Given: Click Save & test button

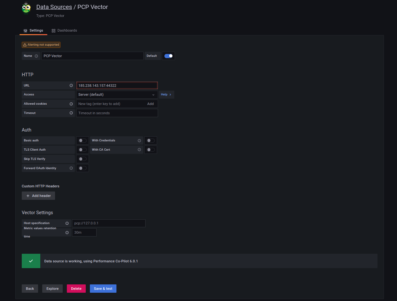Looking at the screenshot, I should pos(103,289).
